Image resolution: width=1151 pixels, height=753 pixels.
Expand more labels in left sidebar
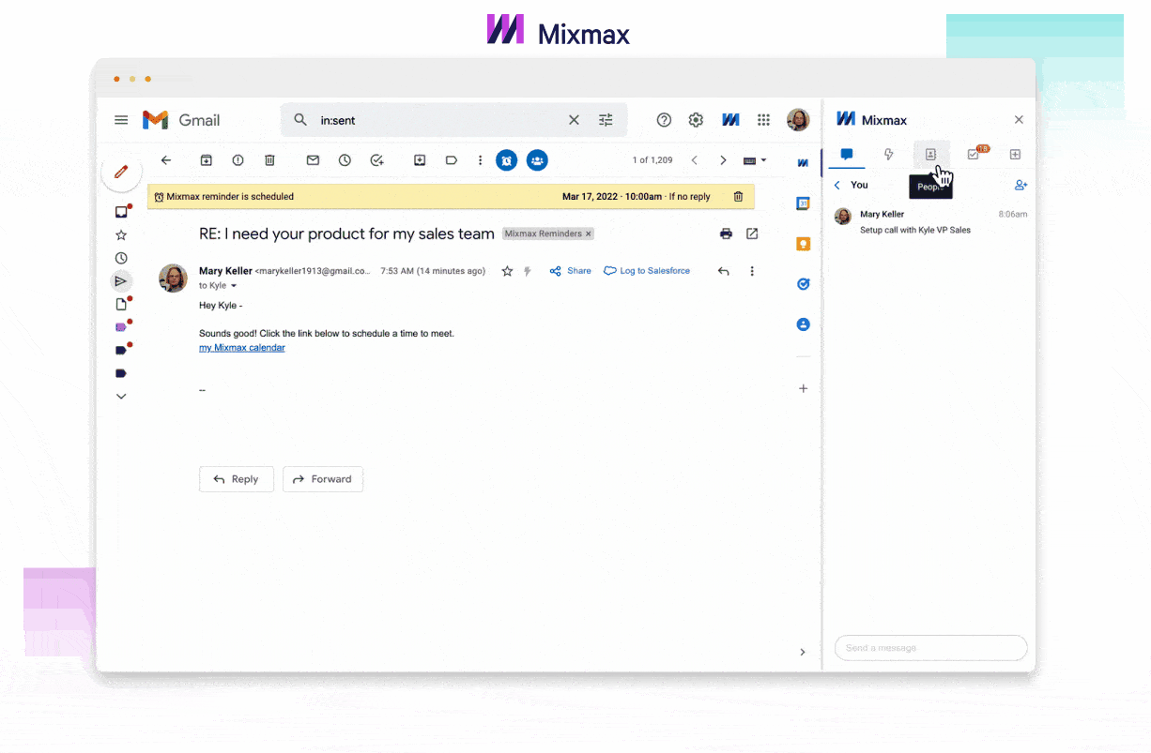(121, 397)
